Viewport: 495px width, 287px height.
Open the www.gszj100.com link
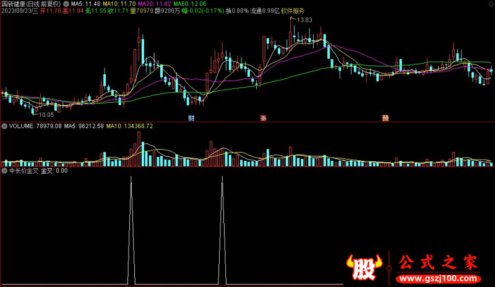click(x=438, y=279)
